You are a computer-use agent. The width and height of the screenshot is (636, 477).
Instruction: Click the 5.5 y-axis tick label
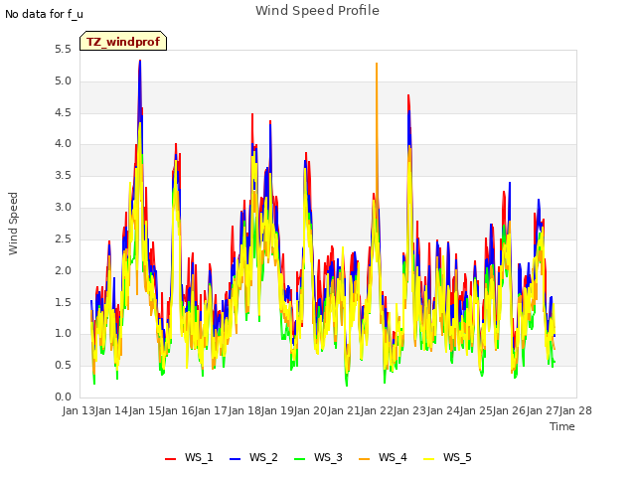tap(63, 50)
